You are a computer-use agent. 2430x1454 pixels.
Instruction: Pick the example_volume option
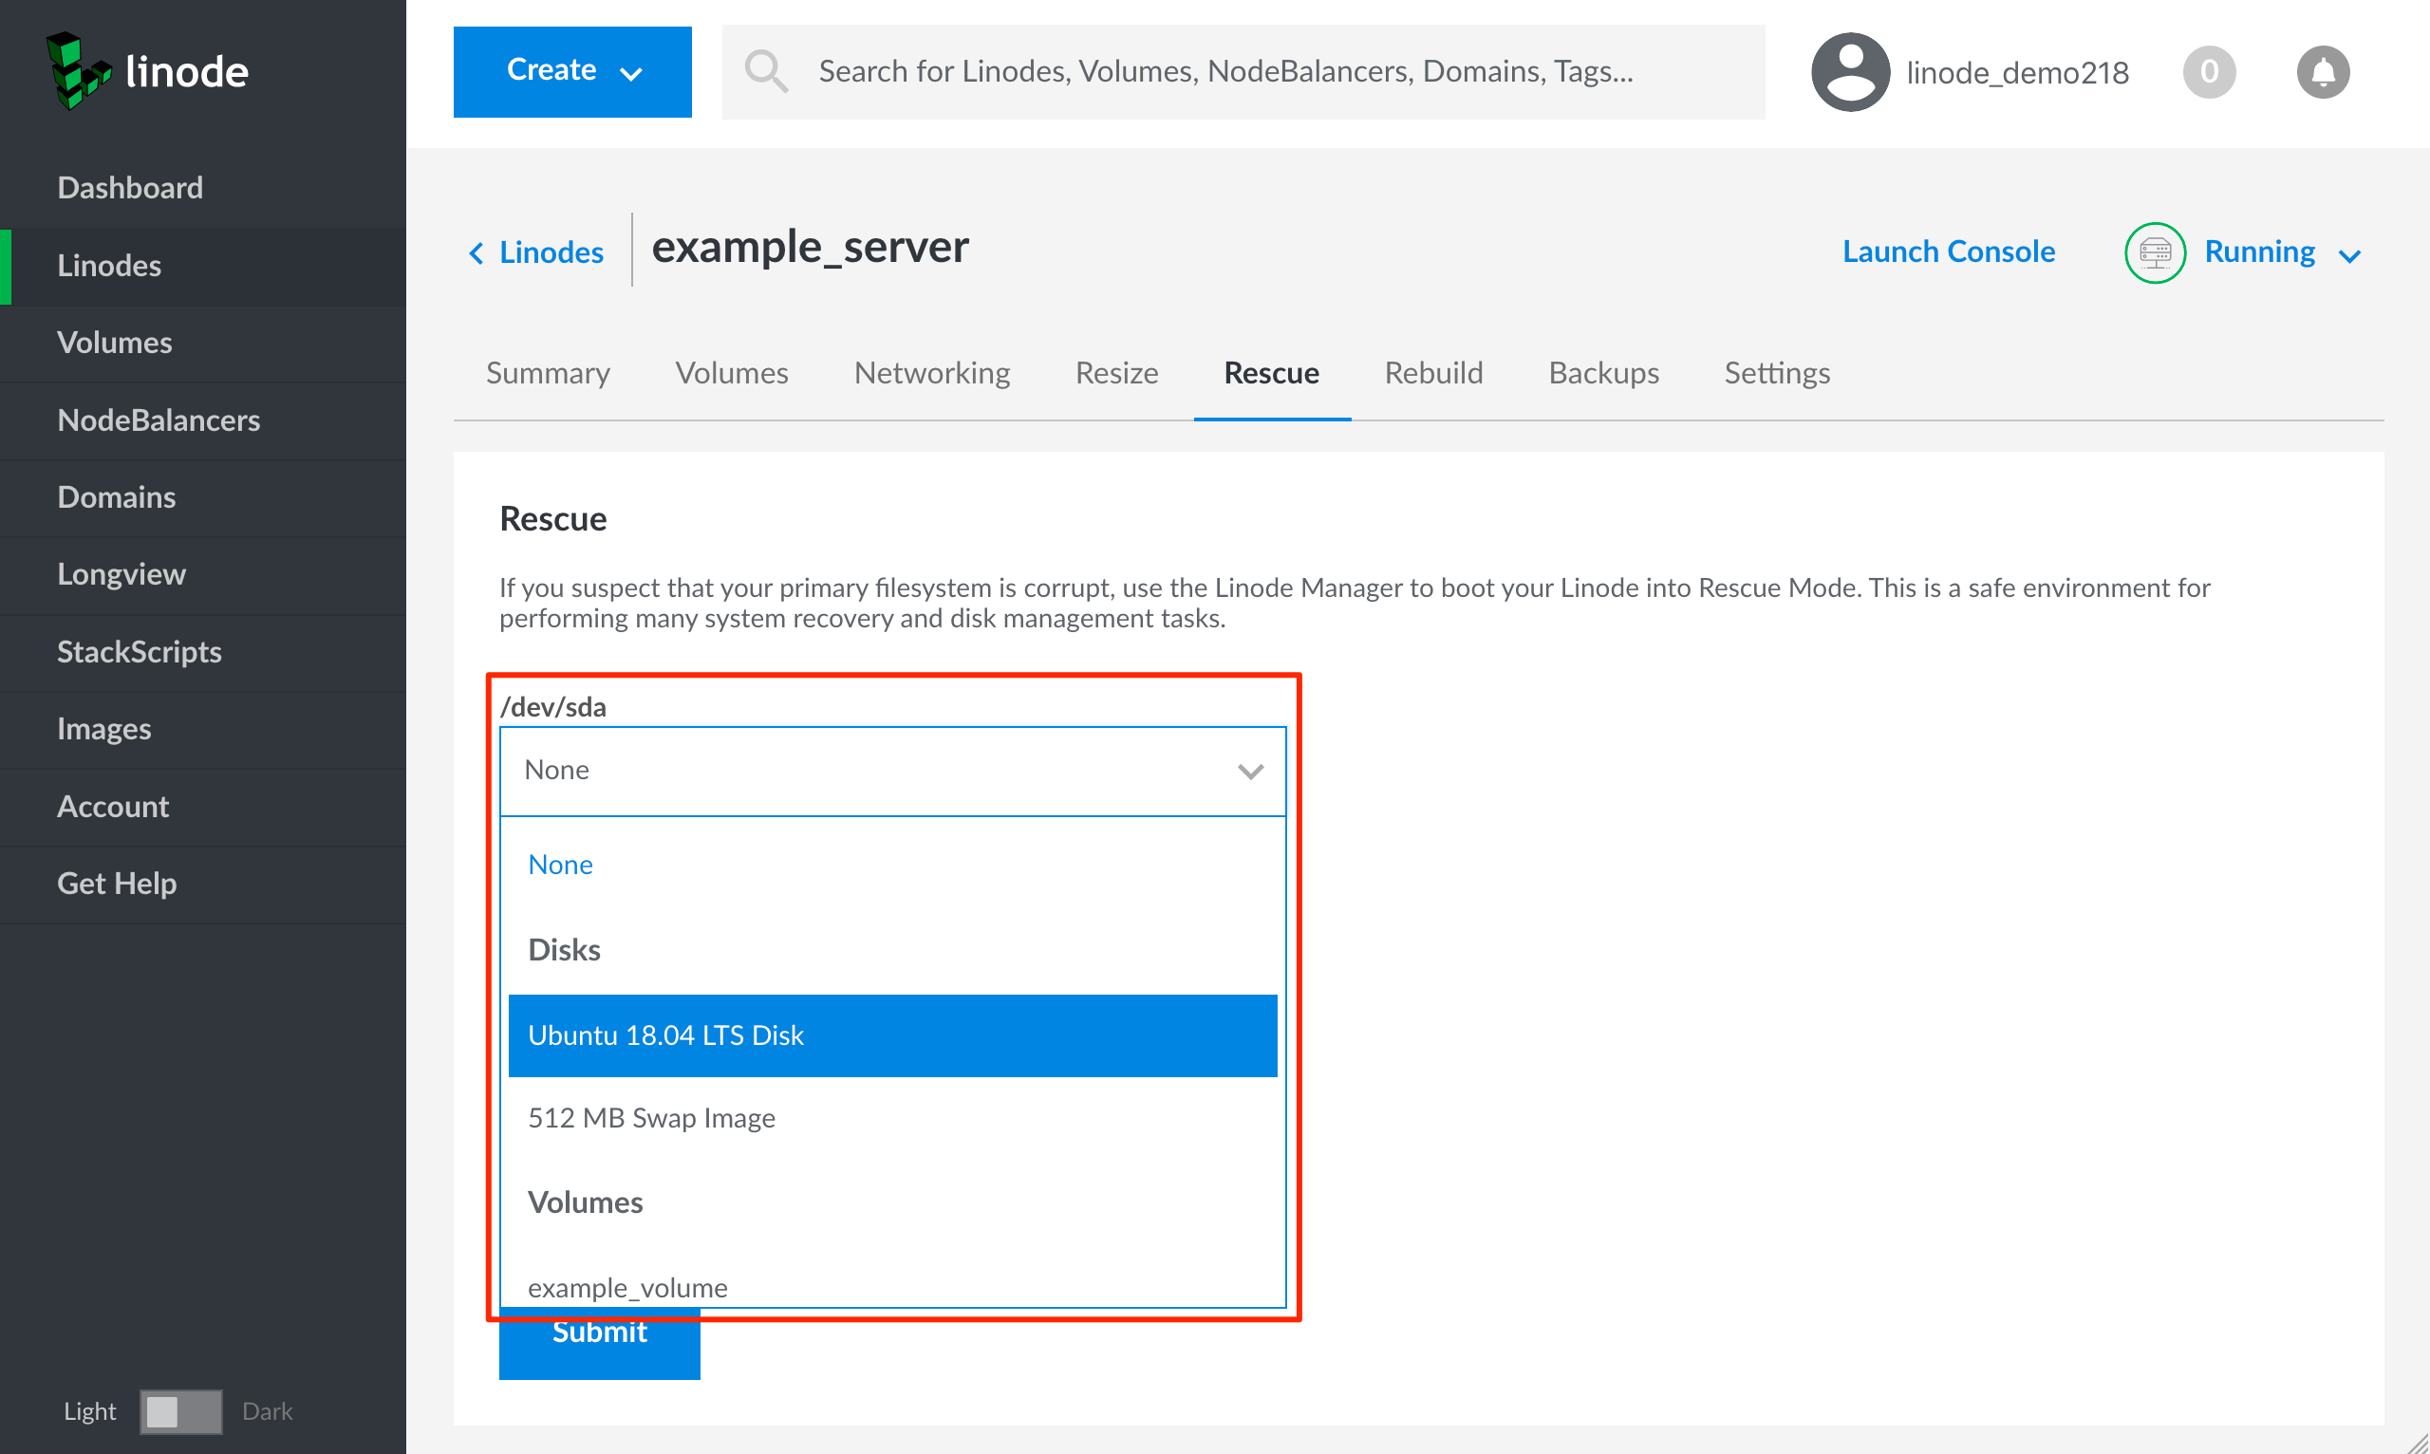[628, 1286]
